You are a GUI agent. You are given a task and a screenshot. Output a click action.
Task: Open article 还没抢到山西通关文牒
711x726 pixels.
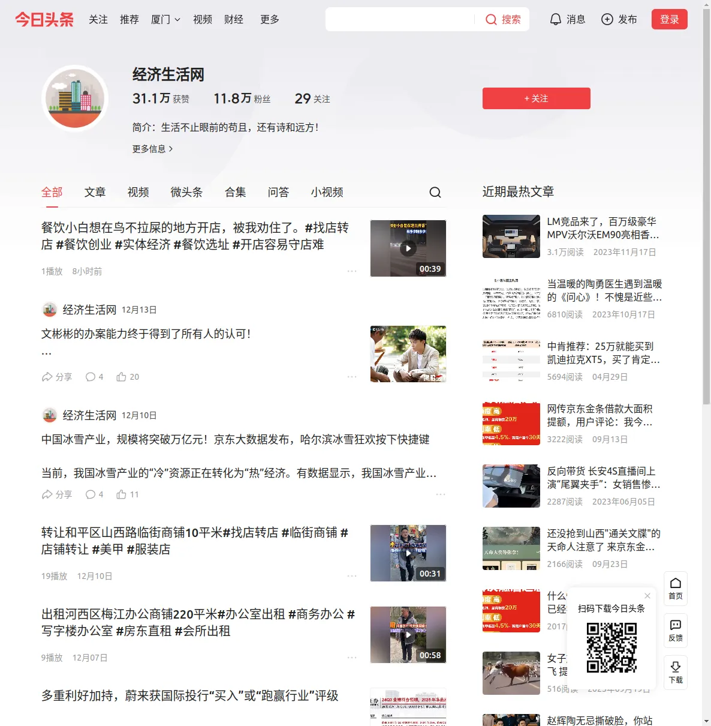(x=604, y=540)
